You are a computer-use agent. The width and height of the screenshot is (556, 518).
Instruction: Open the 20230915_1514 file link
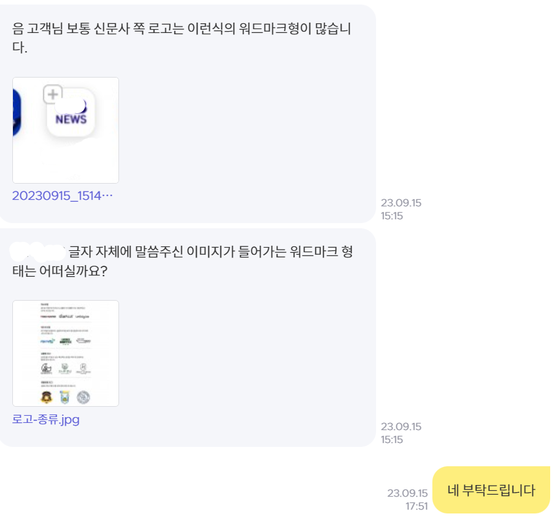pyautogui.click(x=62, y=195)
